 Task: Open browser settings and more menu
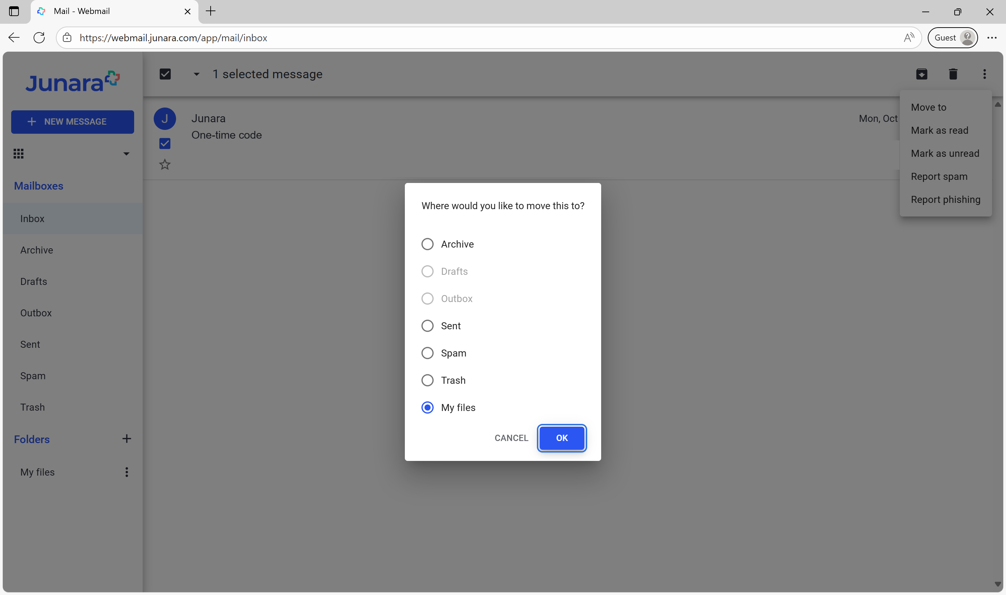(x=992, y=38)
